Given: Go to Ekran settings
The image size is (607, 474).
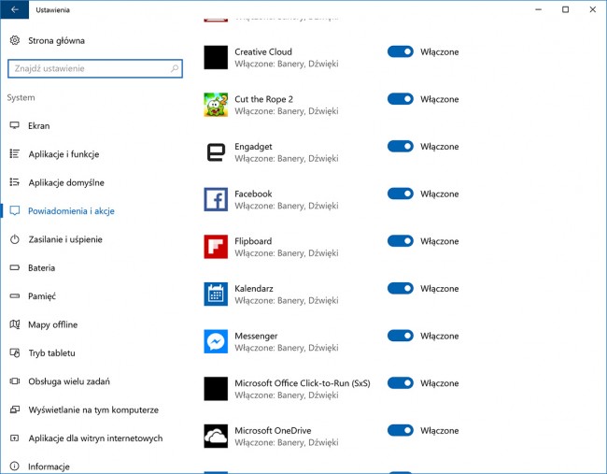Looking at the screenshot, I should (x=38, y=125).
